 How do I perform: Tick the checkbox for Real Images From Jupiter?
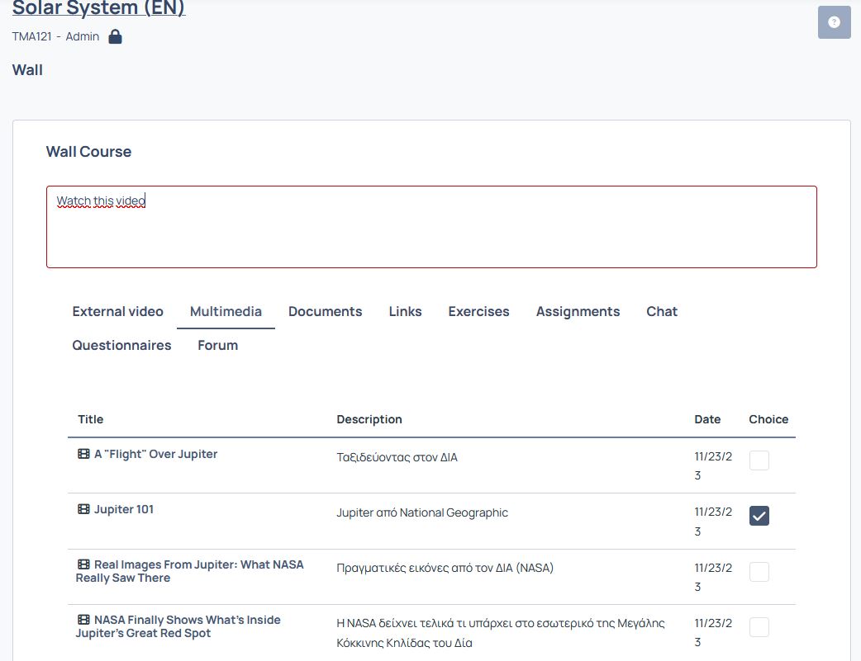(759, 572)
